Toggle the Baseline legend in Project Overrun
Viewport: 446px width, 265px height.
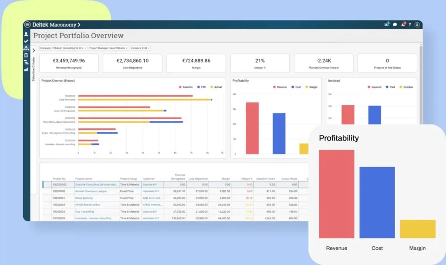click(186, 87)
